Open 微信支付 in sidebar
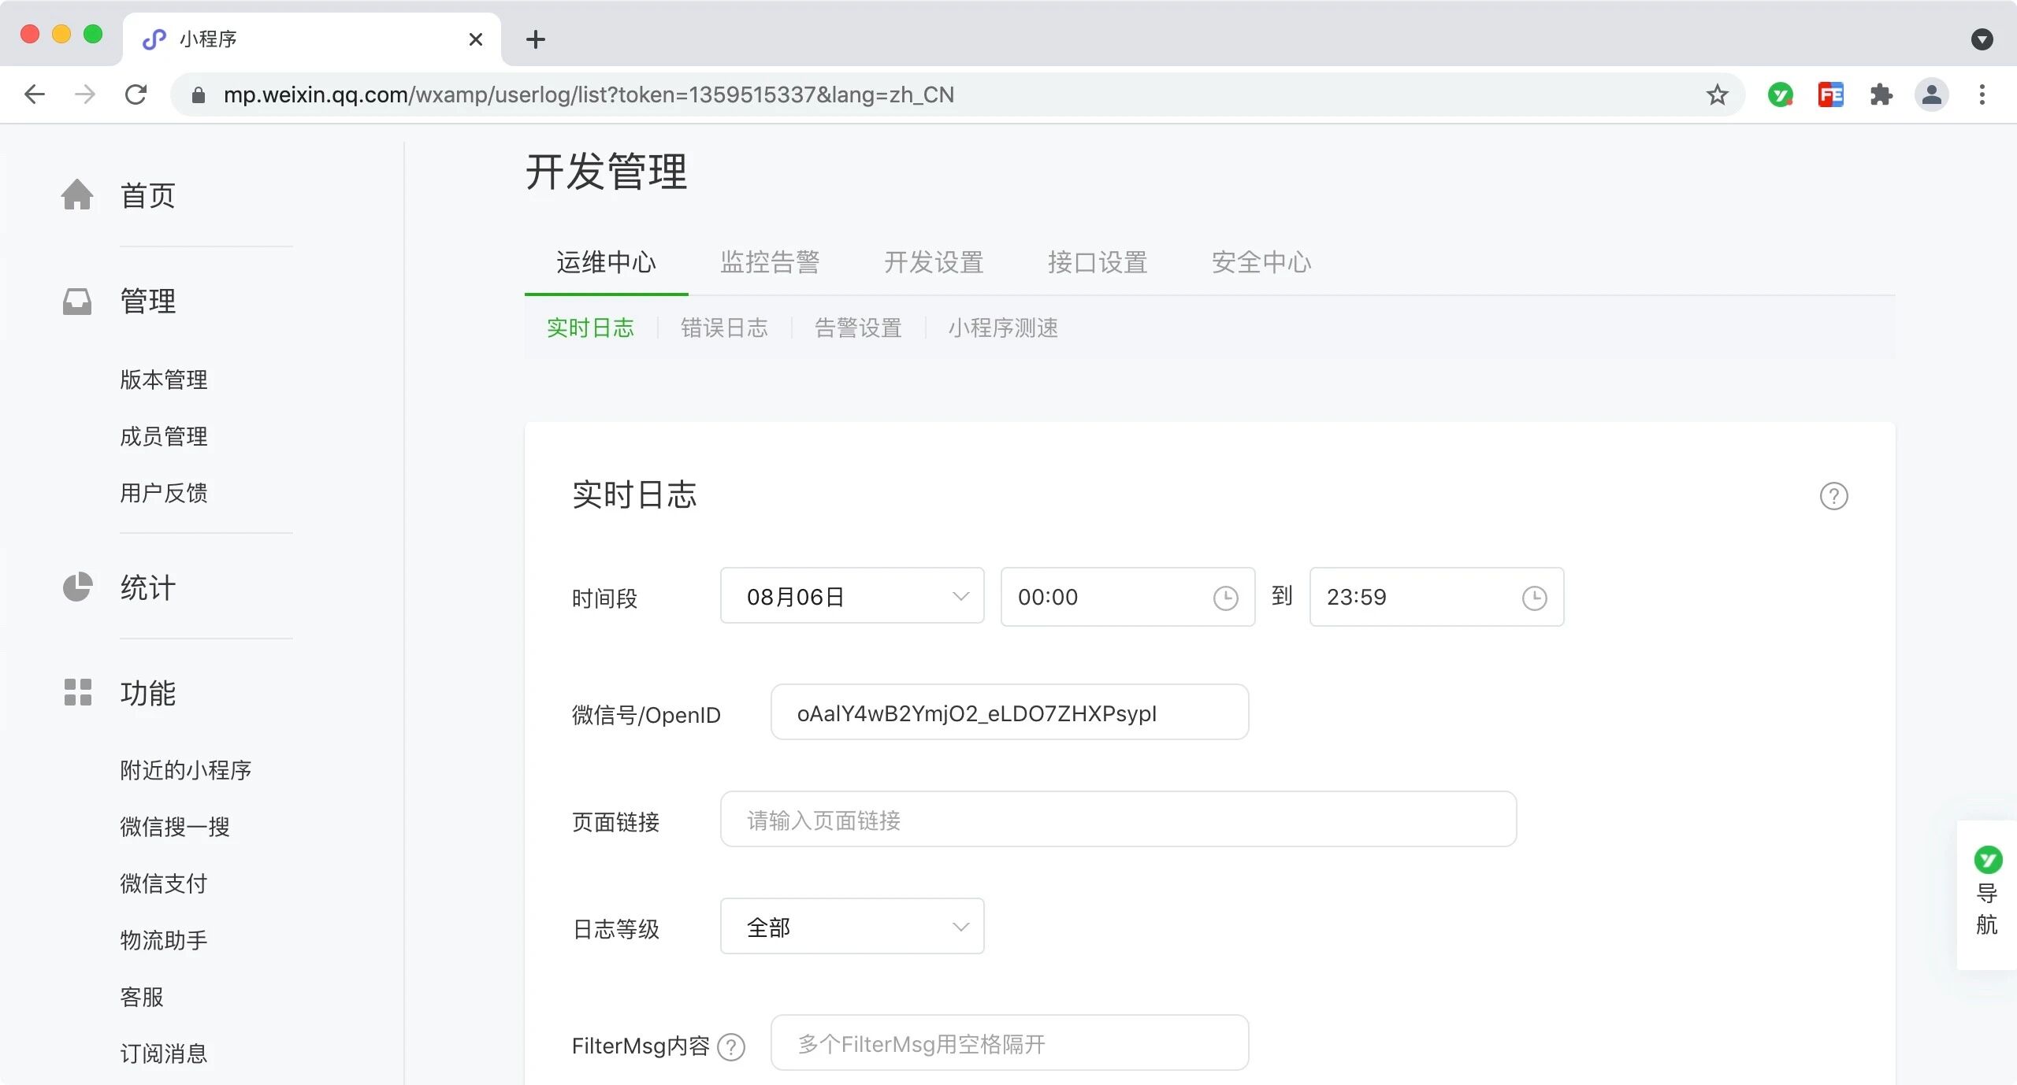The height and width of the screenshot is (1085, 2017). (164, 883)
